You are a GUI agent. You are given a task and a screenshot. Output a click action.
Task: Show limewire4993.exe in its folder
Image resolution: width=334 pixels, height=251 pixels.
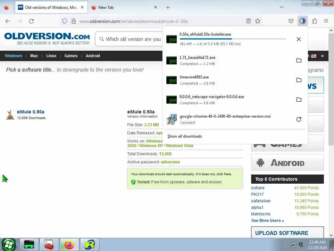pyautogui.click(x=299, y=80)
